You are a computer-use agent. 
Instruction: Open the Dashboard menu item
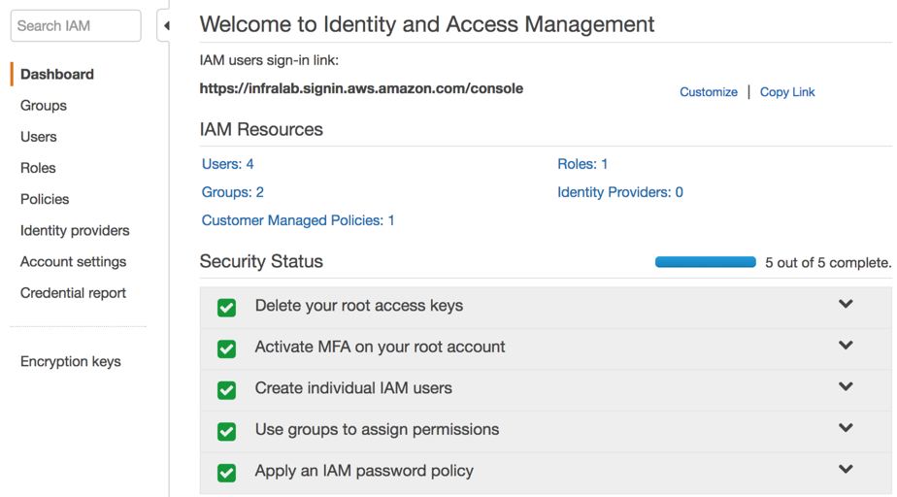[57, 75]
